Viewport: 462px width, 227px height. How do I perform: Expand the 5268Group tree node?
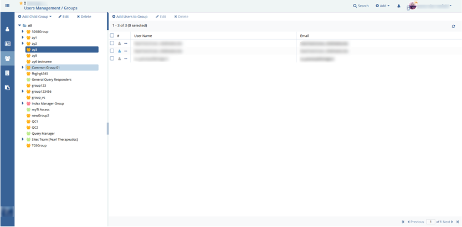tap(23, 31)
